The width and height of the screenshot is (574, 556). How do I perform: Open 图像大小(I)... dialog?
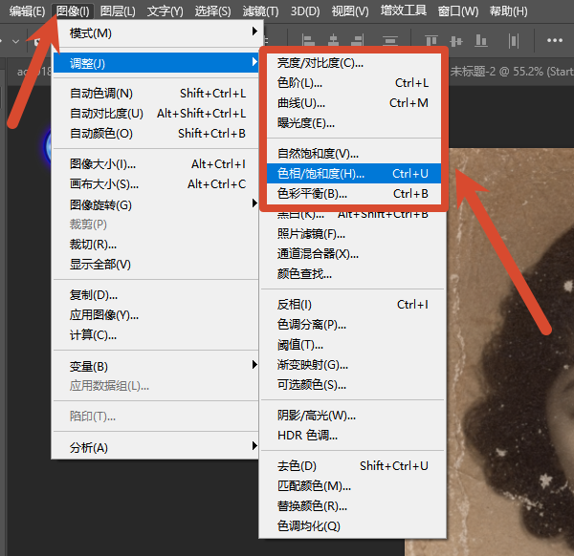pyautogui.click(x=156, y=164)
